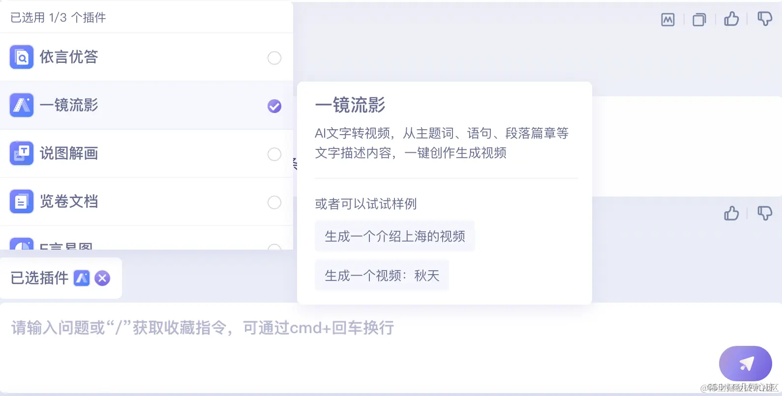Select the 依言优答 plugin icon
The height and width of the screenshot is (396, 782).
tap(21, 57)
